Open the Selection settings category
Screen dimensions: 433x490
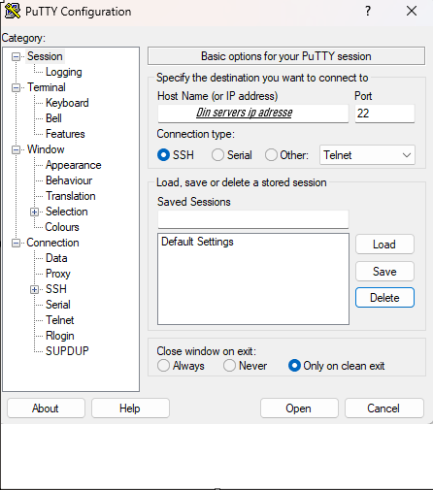[67, 212]
